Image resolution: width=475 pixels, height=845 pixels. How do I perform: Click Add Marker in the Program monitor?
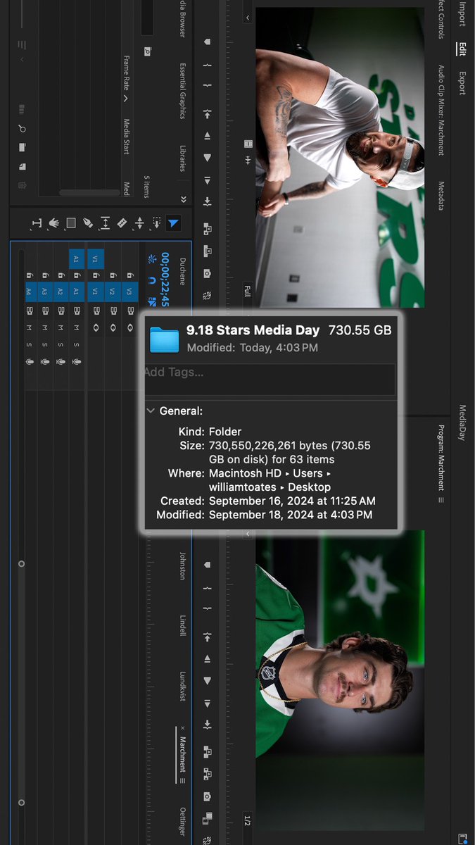click(x=208, y=565)
